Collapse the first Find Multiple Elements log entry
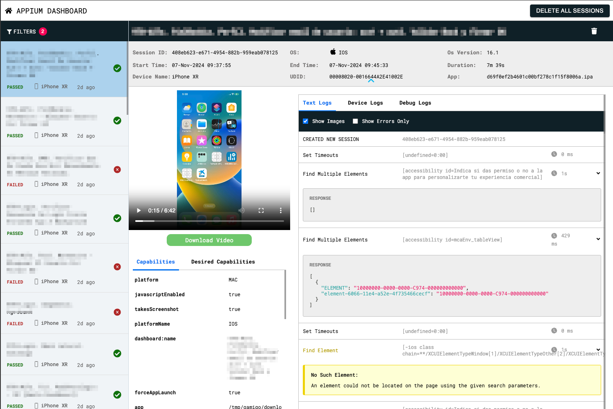The image size is (613, 409). click(598, 173)
